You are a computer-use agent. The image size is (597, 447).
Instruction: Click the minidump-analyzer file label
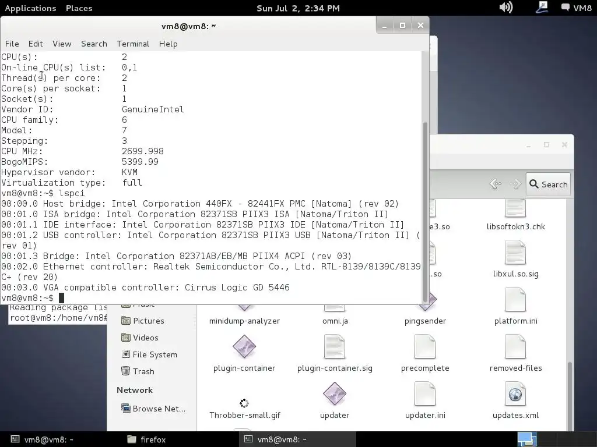point(244,321)
